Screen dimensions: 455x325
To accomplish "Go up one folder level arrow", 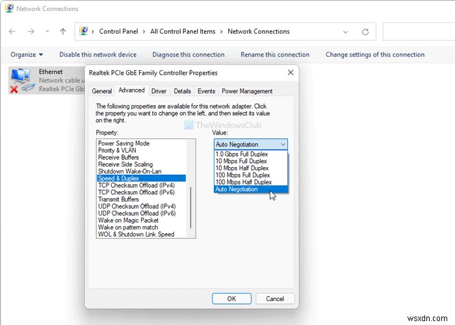I will point(63,31).
